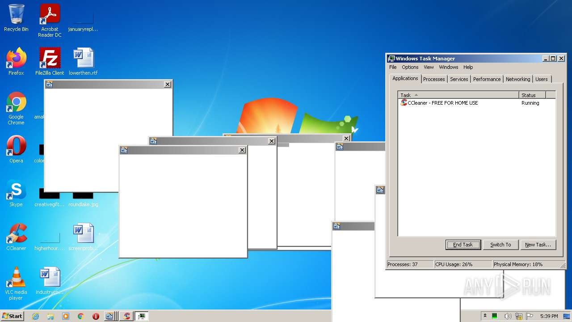Select the higherhour file on the desktop

pyautogui.click(x=50, y=241)
